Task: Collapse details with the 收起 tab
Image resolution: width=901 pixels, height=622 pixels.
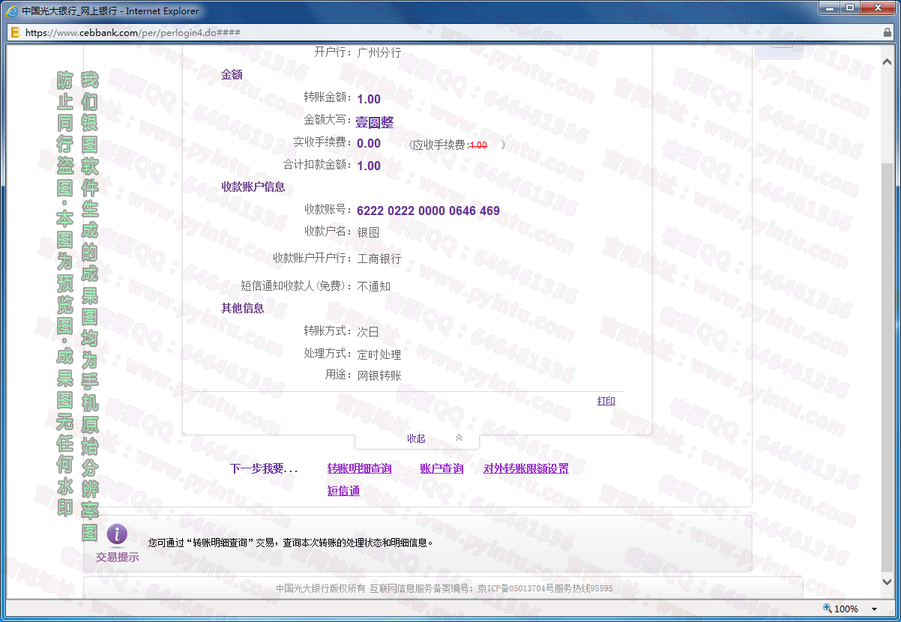Action: click(x=416, y=438)
